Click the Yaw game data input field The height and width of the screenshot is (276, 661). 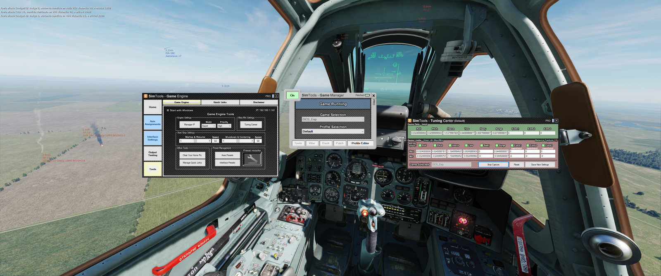[467, 133]
